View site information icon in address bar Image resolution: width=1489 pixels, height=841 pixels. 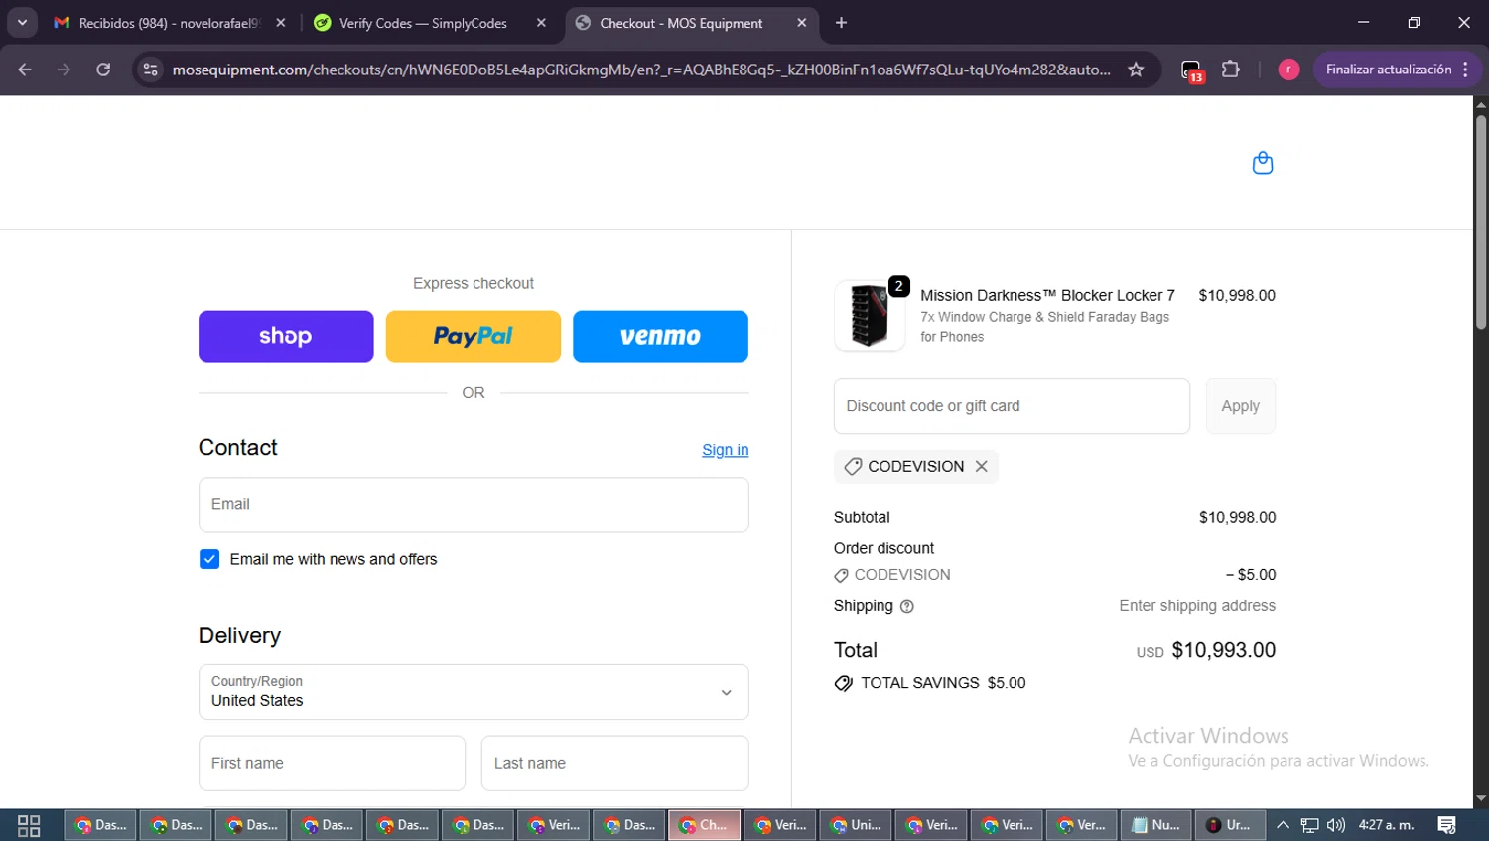(x=150, y=70)
